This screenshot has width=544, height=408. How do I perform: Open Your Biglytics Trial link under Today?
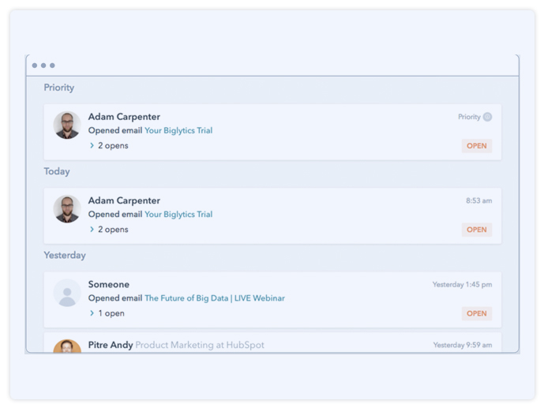[178, 215]
